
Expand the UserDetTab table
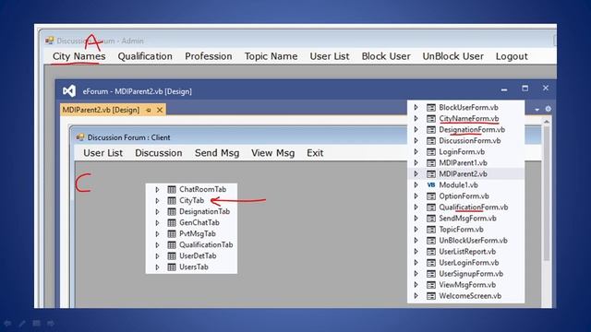click(158, 256)
